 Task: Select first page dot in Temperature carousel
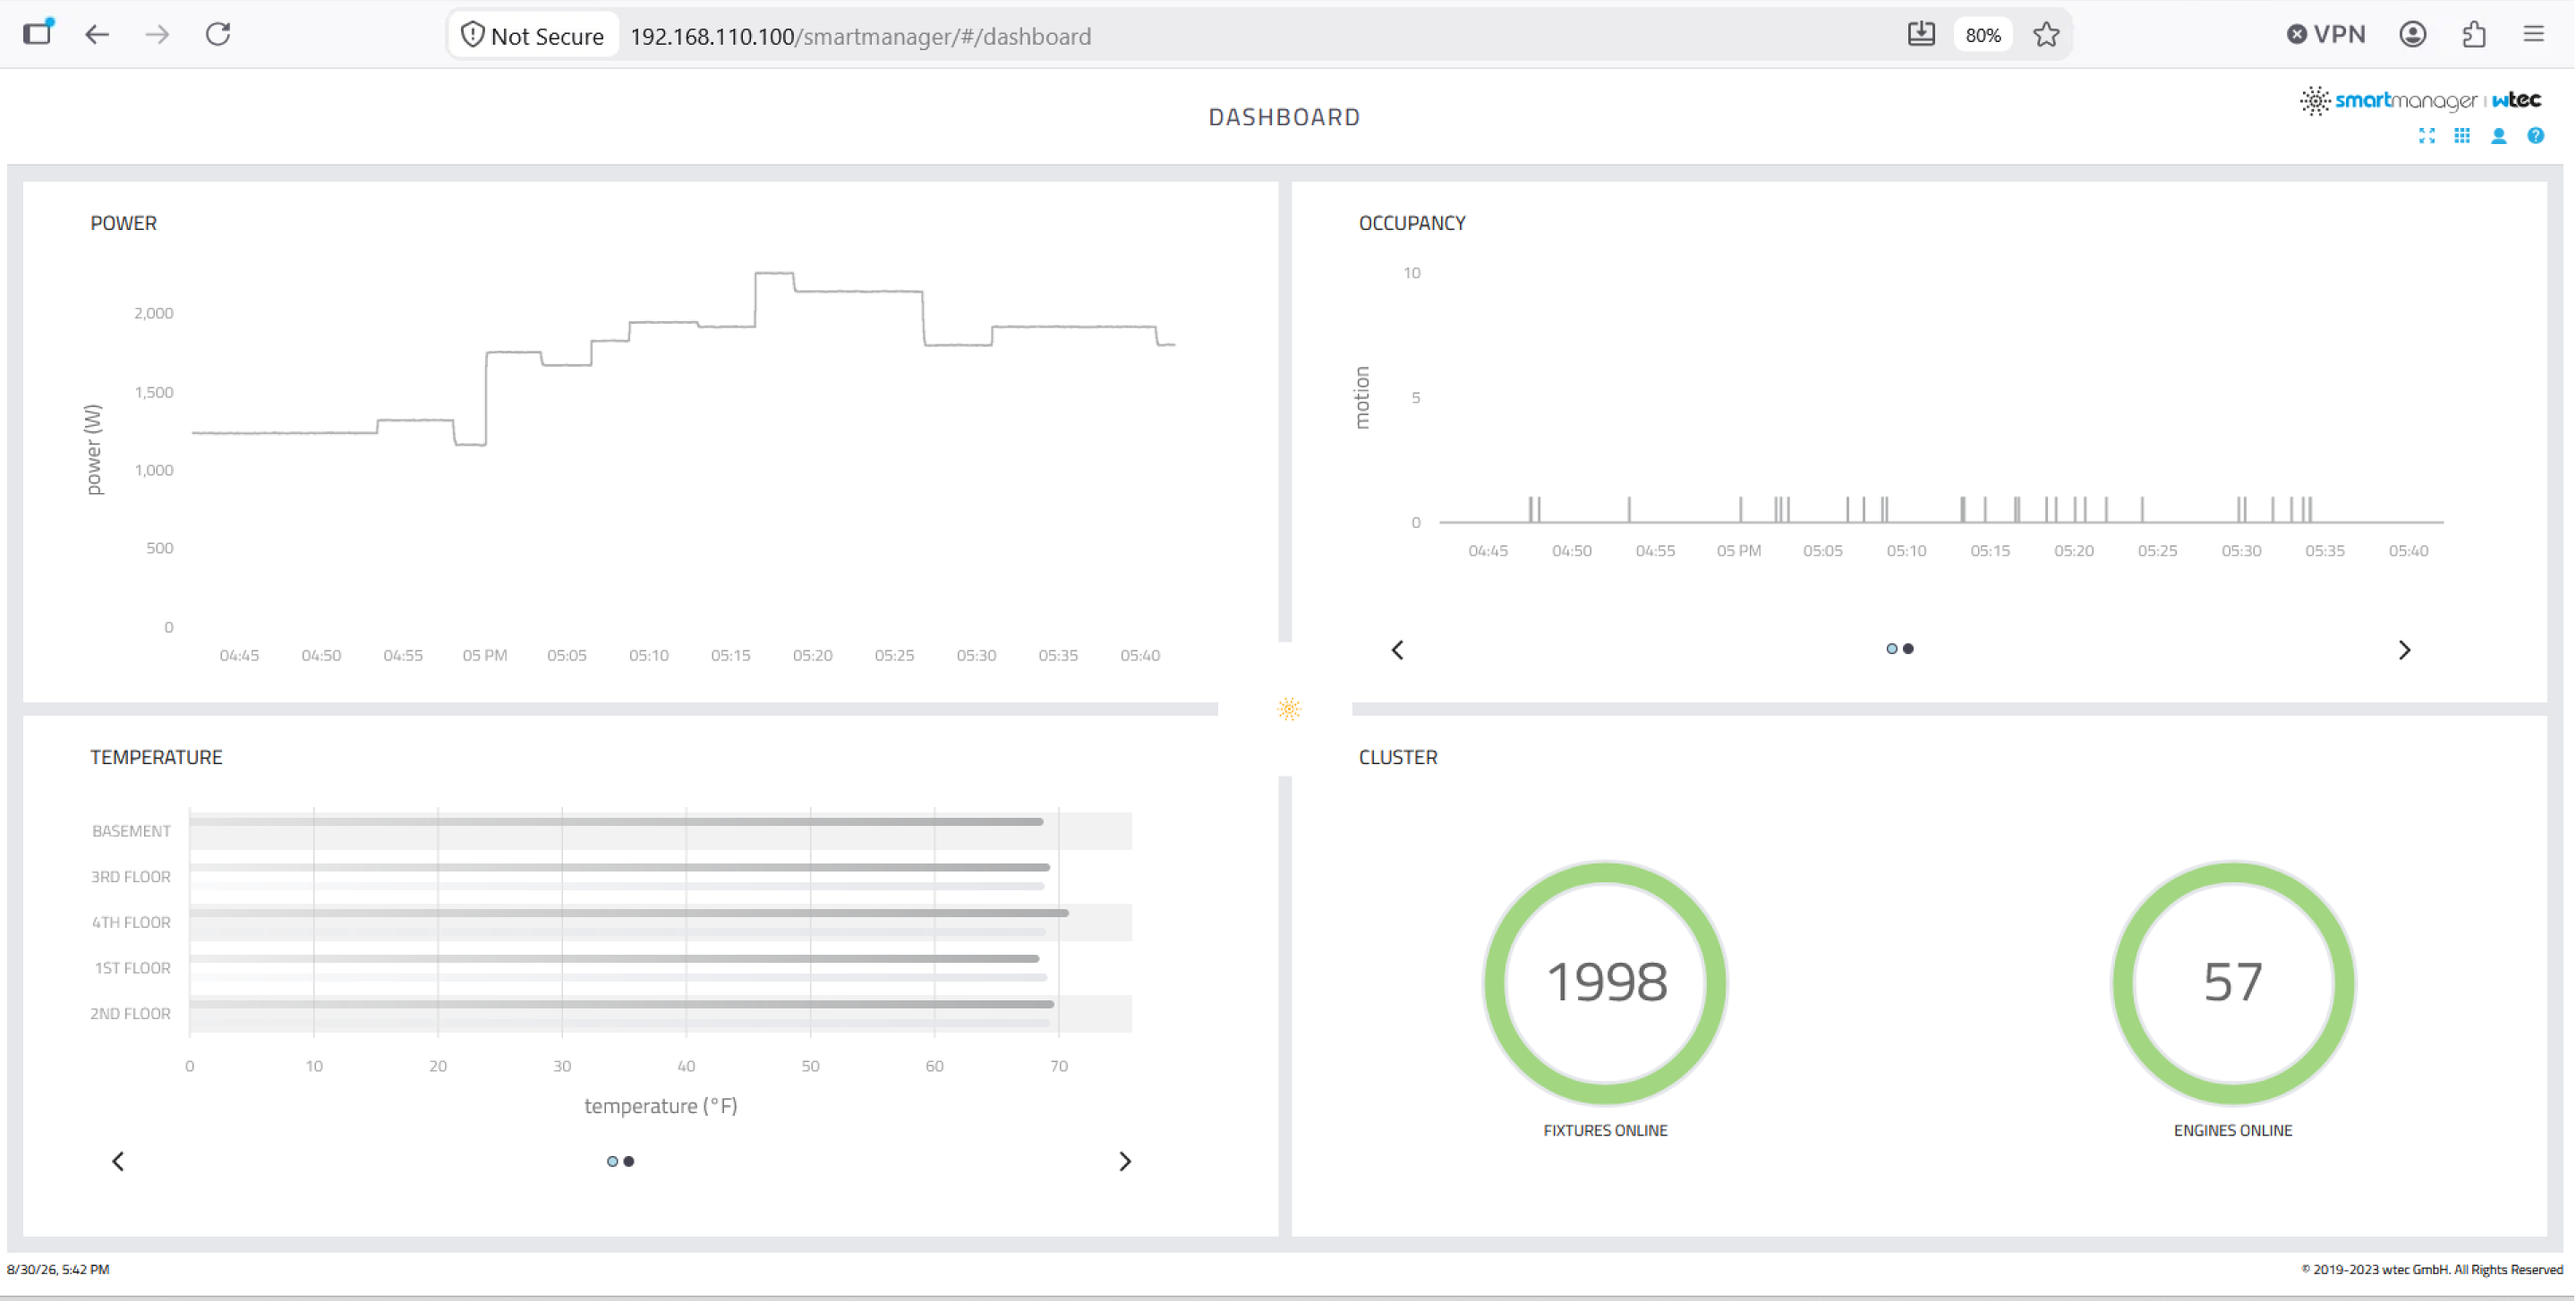pyautogui.click(x=612, y=1161)
